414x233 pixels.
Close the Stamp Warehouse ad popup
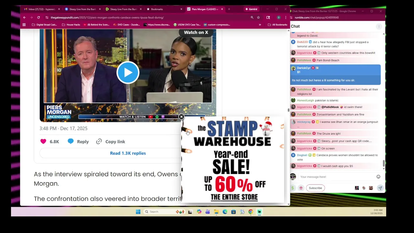[181, 117]
